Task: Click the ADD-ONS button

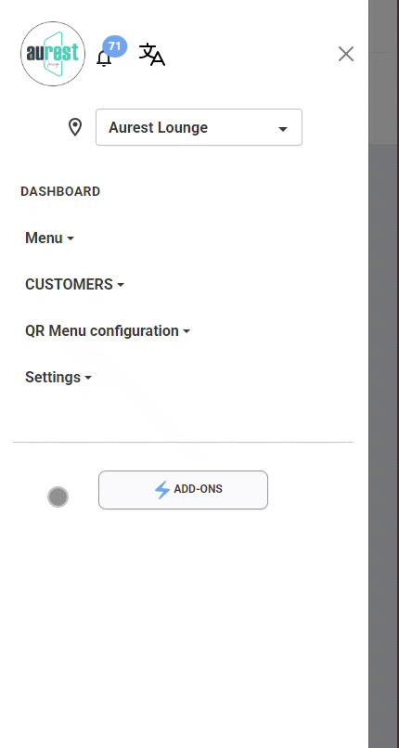Action: [183, 490]
